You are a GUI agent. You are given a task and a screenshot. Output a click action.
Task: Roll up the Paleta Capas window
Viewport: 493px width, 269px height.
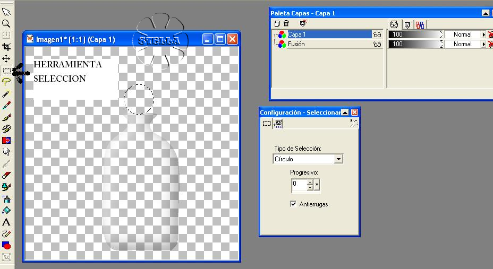point(486,13)
